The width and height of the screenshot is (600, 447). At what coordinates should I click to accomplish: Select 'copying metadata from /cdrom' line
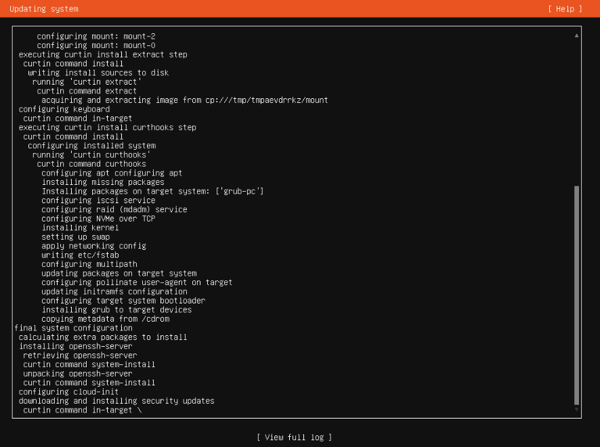[x=105, y=319]
